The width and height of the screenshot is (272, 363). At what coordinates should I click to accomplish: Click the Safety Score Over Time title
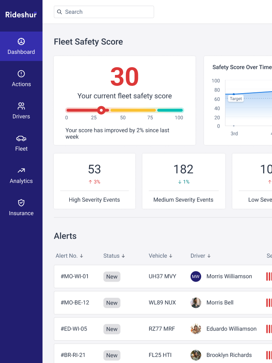(242, 67)
